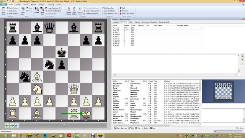Click the blue takeback arrow below board
This screenshot has height=138, width=245.
tap(17, 125)
